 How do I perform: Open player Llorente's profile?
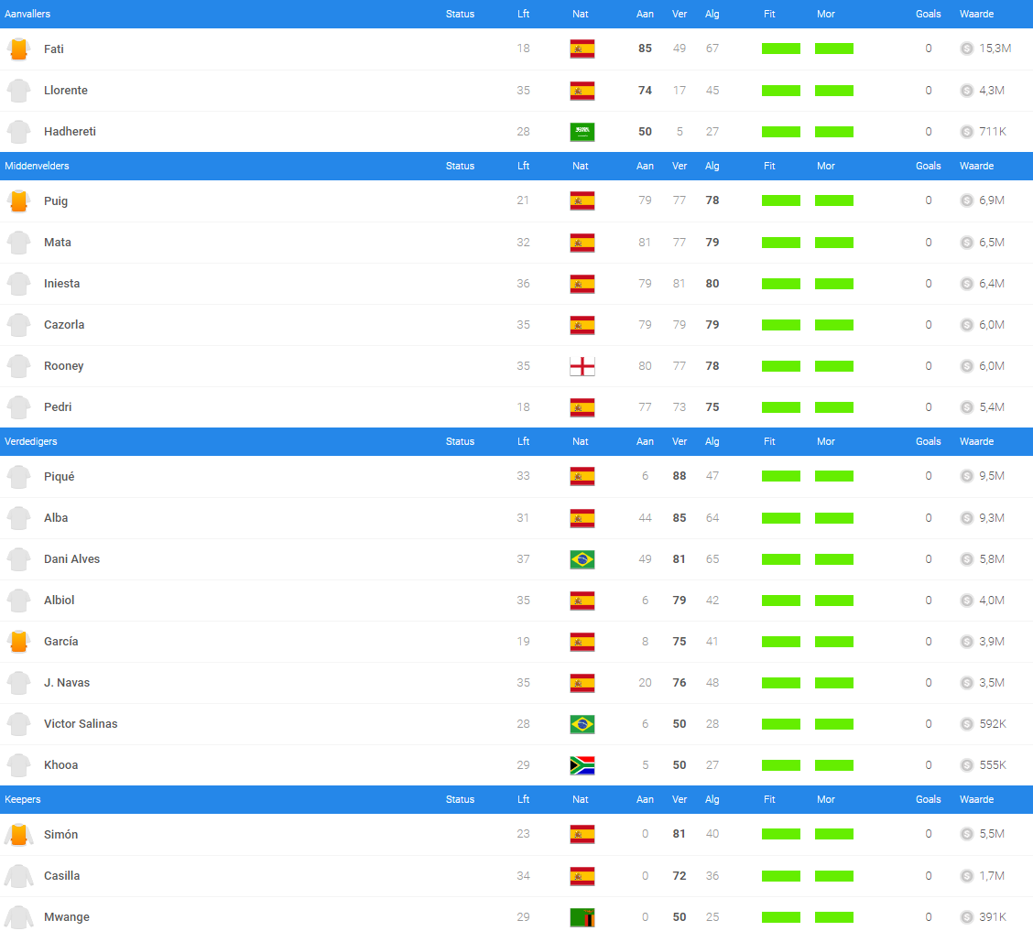(x=66, y=91)
